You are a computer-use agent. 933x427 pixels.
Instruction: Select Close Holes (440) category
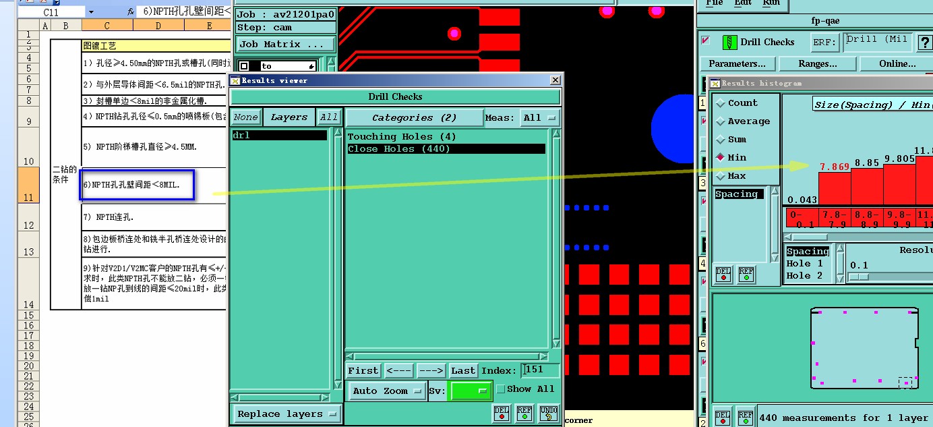[x=446, y=148]
